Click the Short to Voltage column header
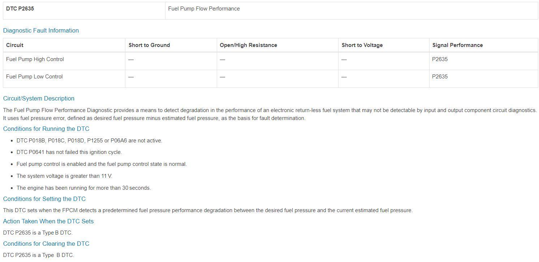Image resolution: width=539 pixels, height=262 pixels. pyautogui.click(x=362, y=45)
